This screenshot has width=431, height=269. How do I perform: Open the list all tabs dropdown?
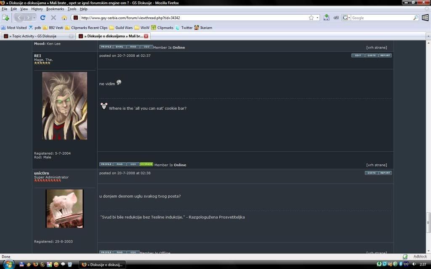428,36
